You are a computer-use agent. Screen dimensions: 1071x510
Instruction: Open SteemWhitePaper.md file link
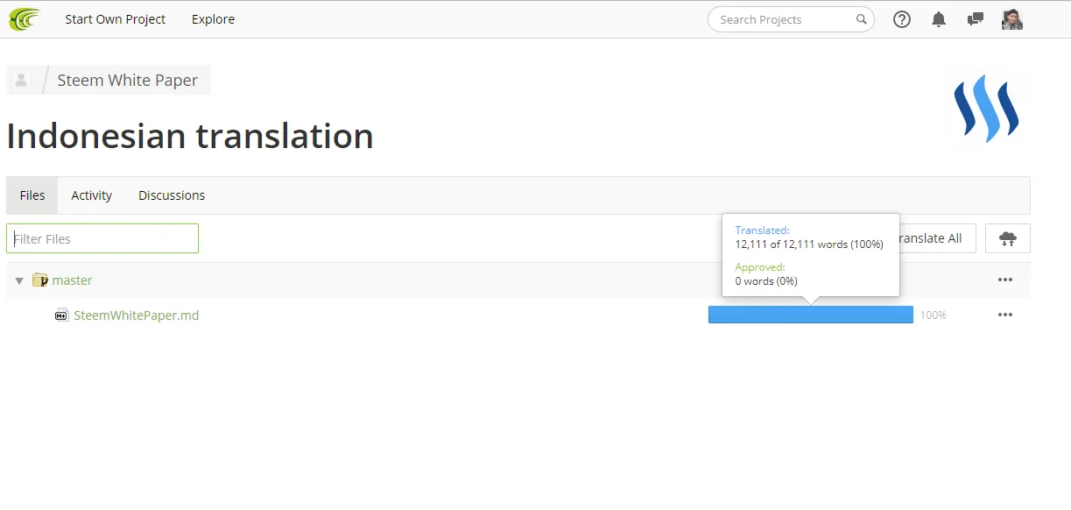click(x=137, y=315)
